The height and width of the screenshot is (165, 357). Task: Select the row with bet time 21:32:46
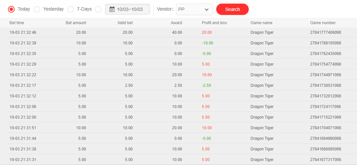[23, 32]
